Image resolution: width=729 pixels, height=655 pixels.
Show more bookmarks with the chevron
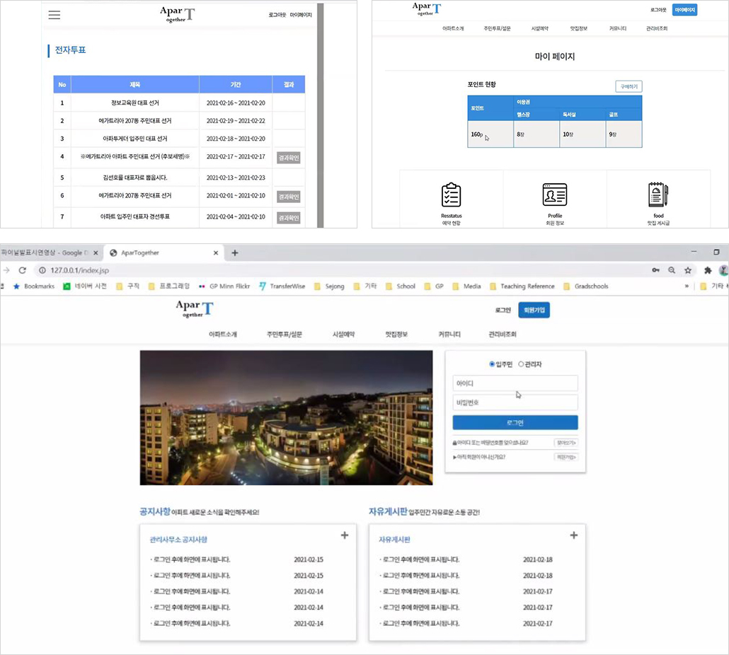[x=687, y=286]
